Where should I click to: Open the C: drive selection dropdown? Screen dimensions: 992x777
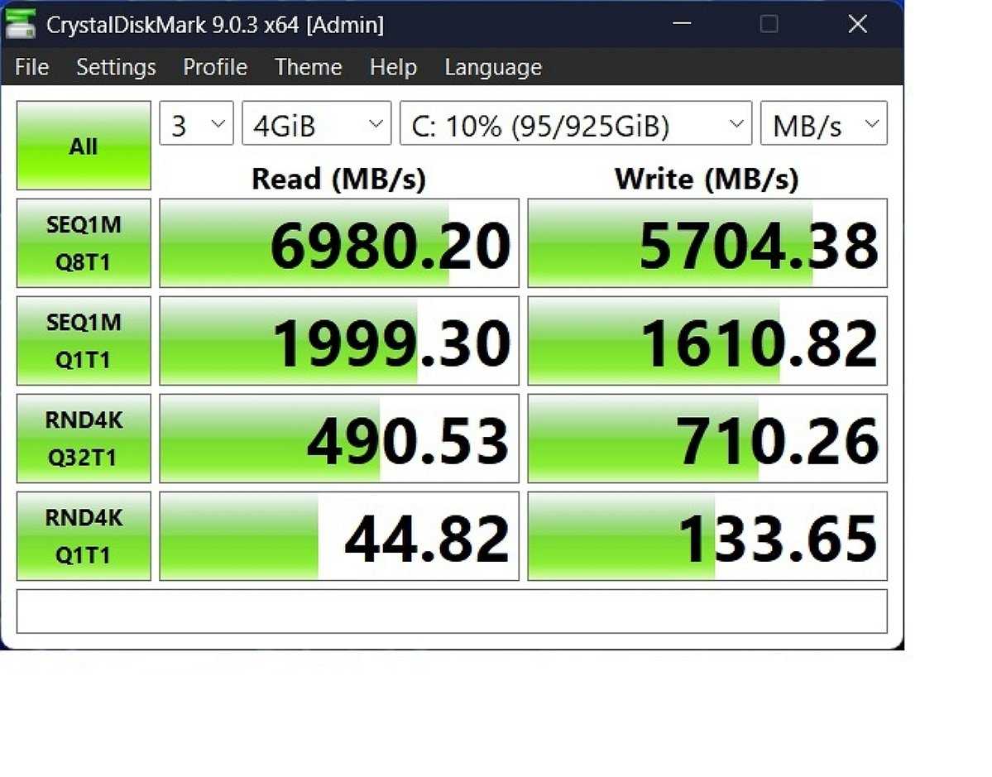pos(576,123)
